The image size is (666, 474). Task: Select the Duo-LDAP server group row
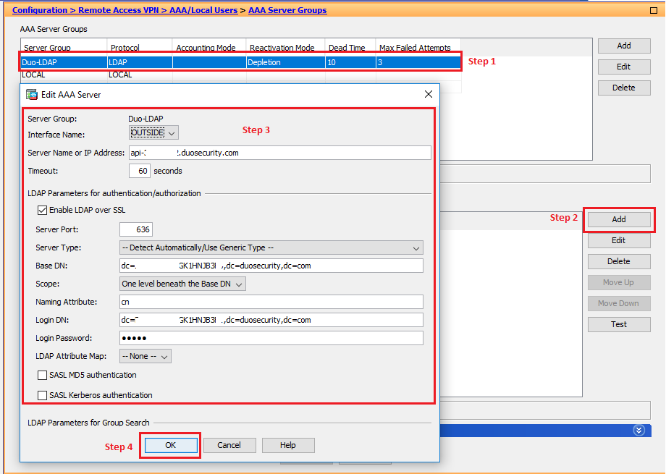(241, 62)
